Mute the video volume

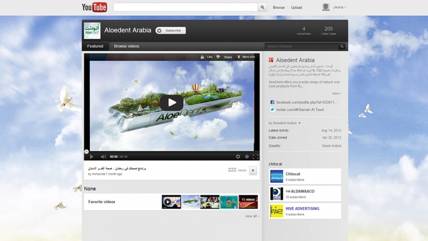click(x=103, y=157)
